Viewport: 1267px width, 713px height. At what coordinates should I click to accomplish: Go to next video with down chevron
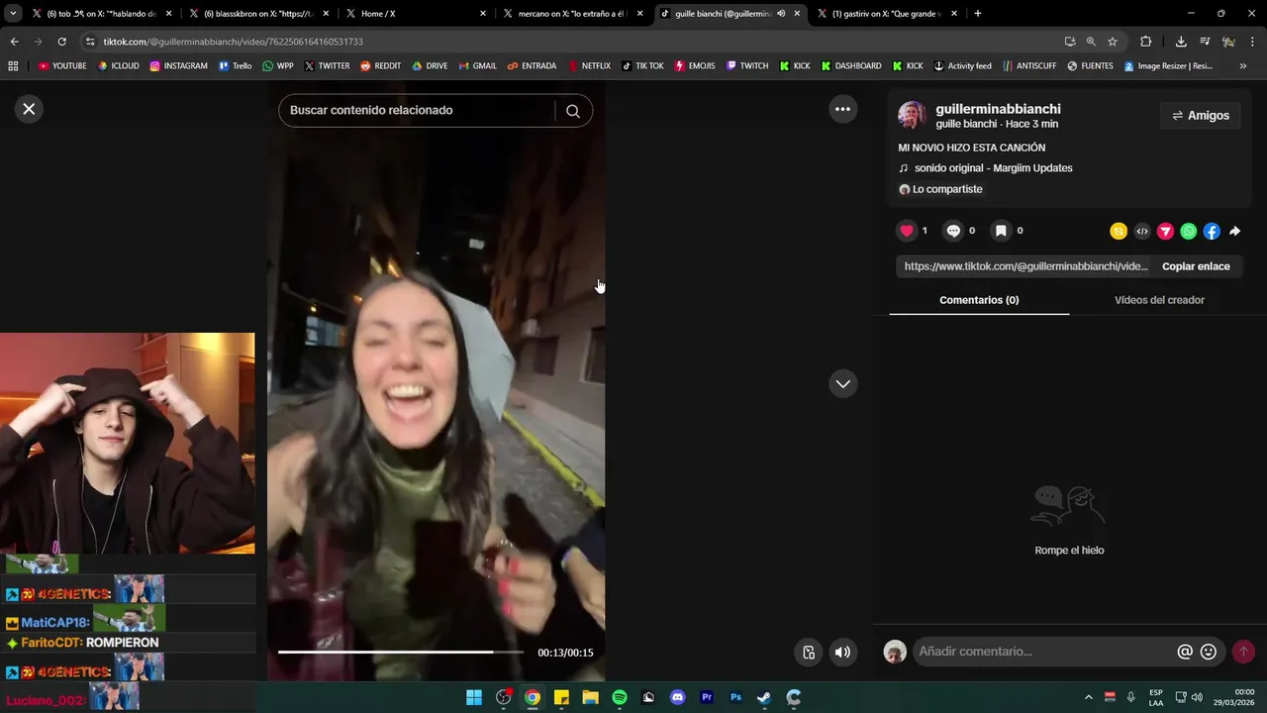tap(842, 383)
